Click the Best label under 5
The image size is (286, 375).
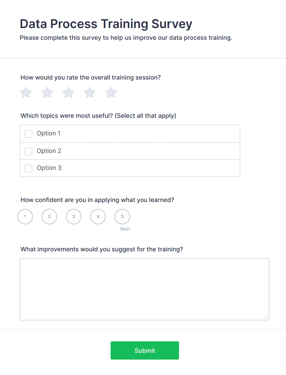(x=125, y=229)
